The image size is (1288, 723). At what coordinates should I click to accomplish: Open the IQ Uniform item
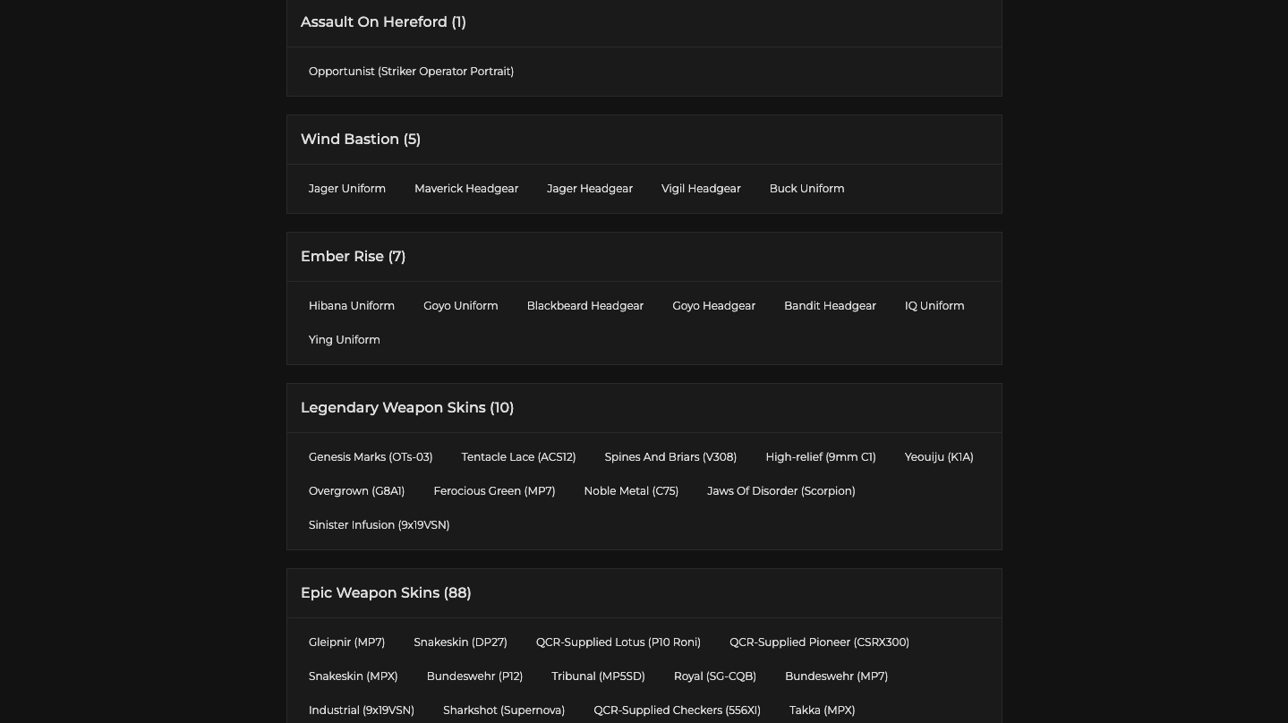(934, 306)
